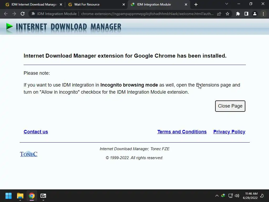Bookmark this page with star icon
This screenshot has width=269, height=202.
(x=227, y=14)
